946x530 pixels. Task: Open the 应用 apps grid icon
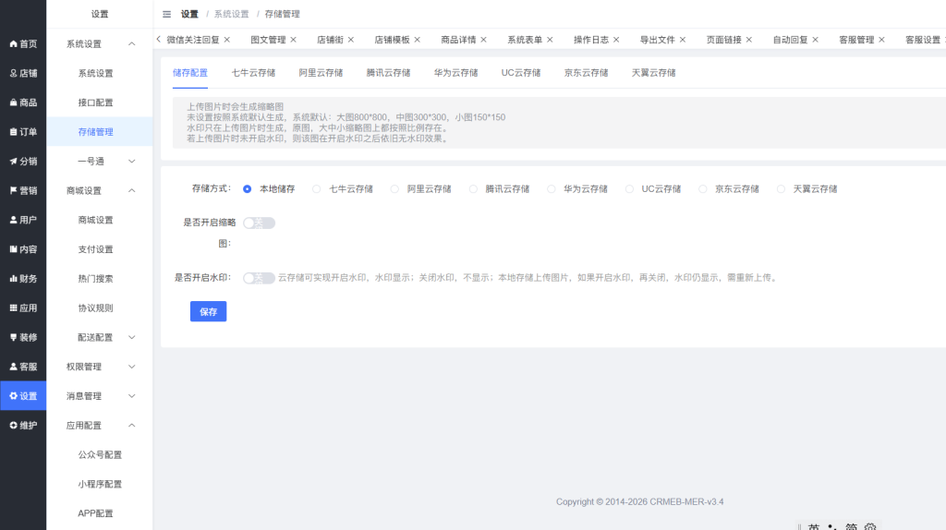(x=13, y=308)
